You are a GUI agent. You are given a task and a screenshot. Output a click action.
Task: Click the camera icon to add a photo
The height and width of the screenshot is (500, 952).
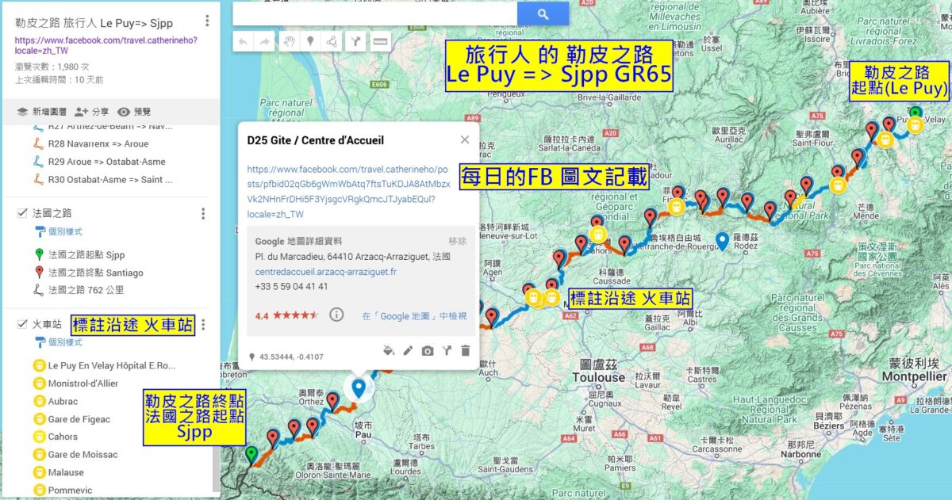(426, 350)
